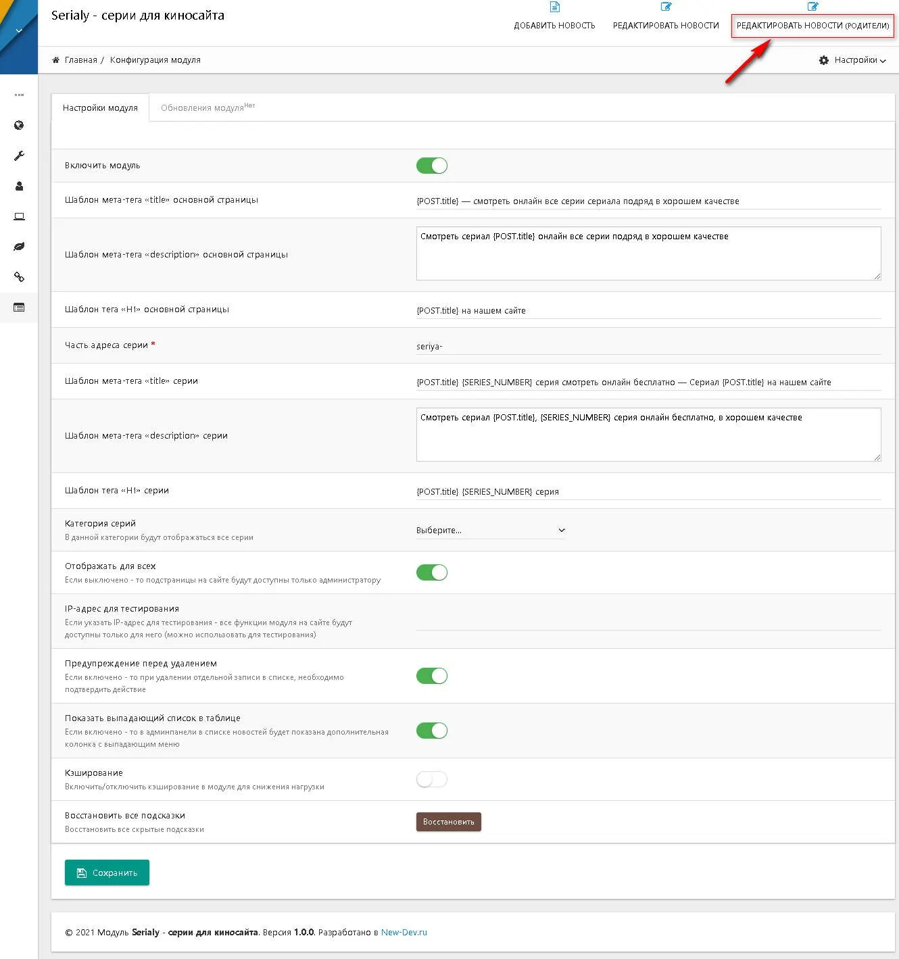Click the 'Сохранить' button
This screenshot has height=959, width=899.
(107, 872)
